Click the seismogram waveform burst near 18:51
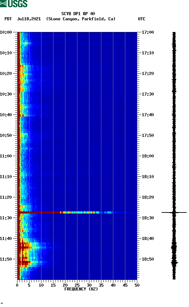Viewport: 189px width, 307px height. click(x=174, y=262)
